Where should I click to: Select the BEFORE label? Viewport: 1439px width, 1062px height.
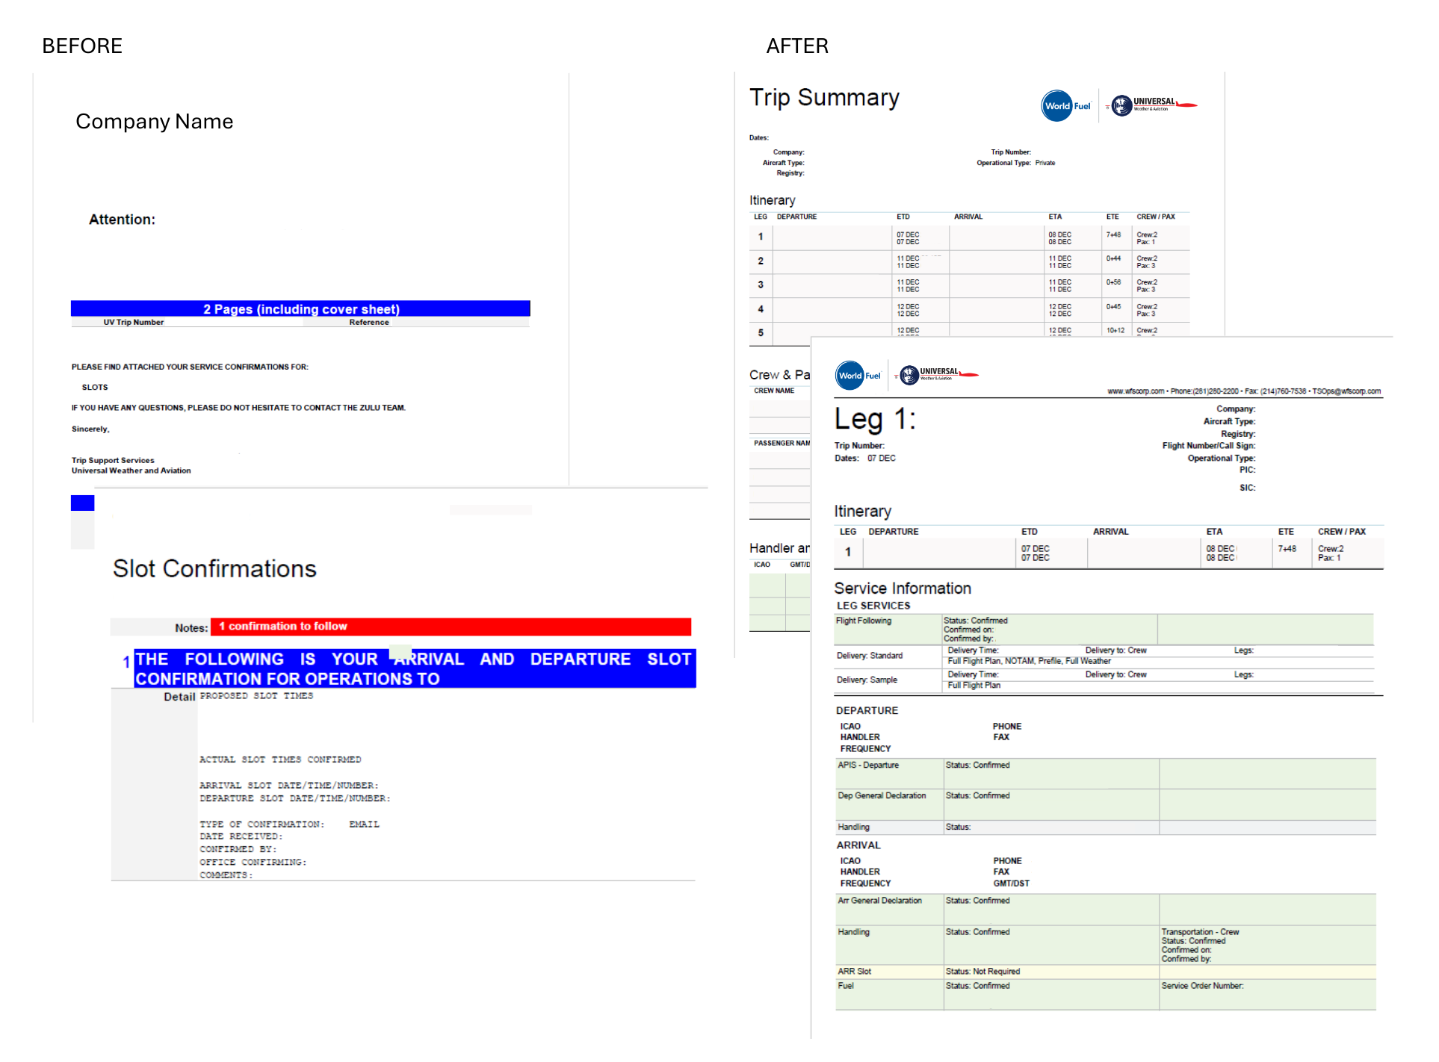click(82, 46)
